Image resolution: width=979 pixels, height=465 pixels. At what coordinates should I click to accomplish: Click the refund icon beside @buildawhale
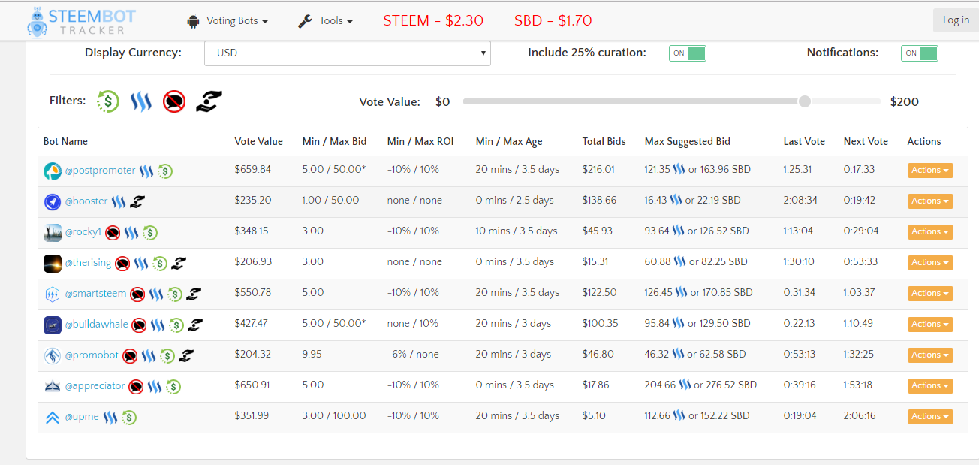(176, 325)
